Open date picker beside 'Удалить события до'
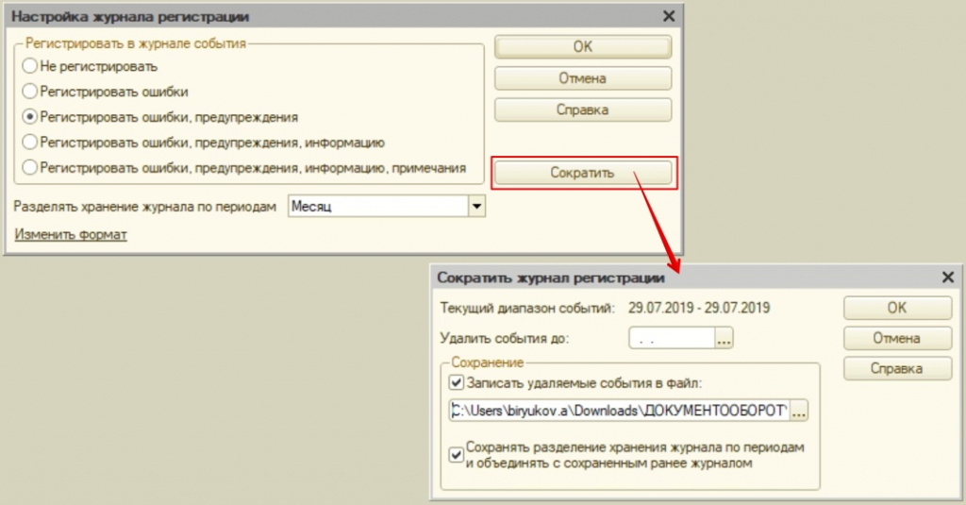This screenshot has height=505, width=966. [724, 338]
